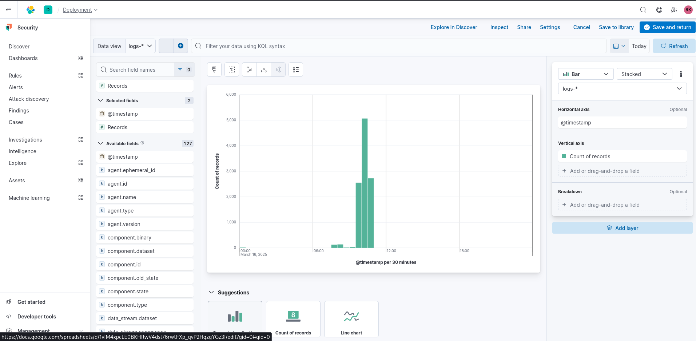Open visualization Settings
Image resolution: width=696 pixels, height=341 pixels.
click(550, 27)
